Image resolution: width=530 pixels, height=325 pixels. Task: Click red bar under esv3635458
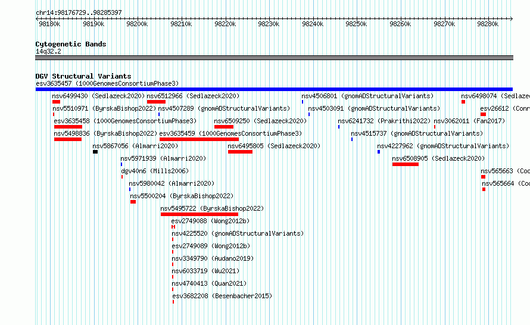click(68, 127)
